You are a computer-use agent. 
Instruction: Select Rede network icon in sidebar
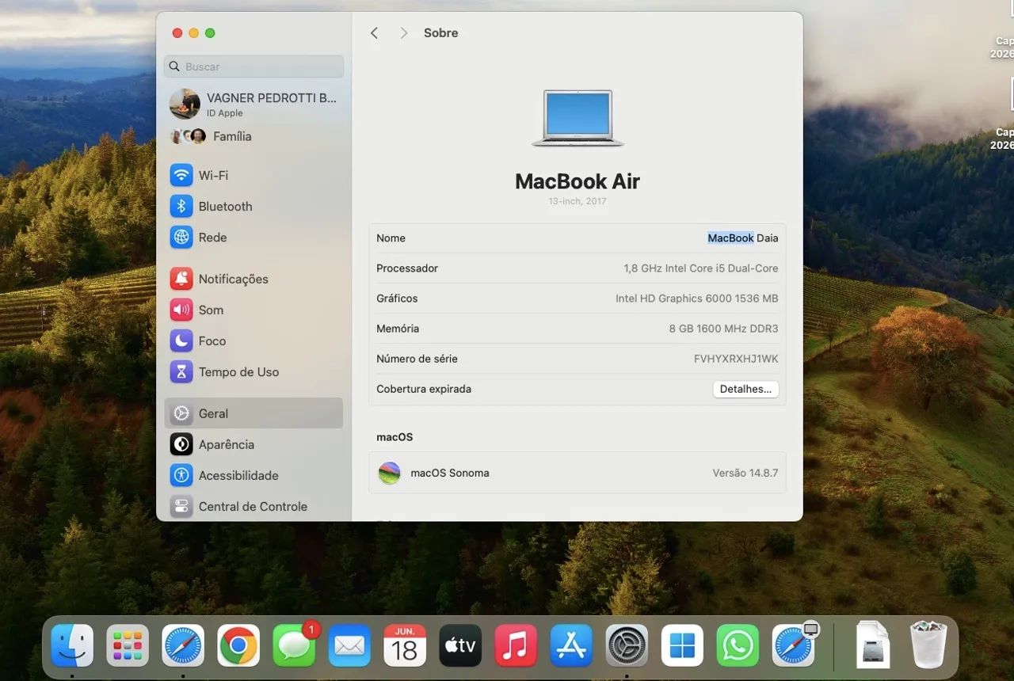coord(181,237)
